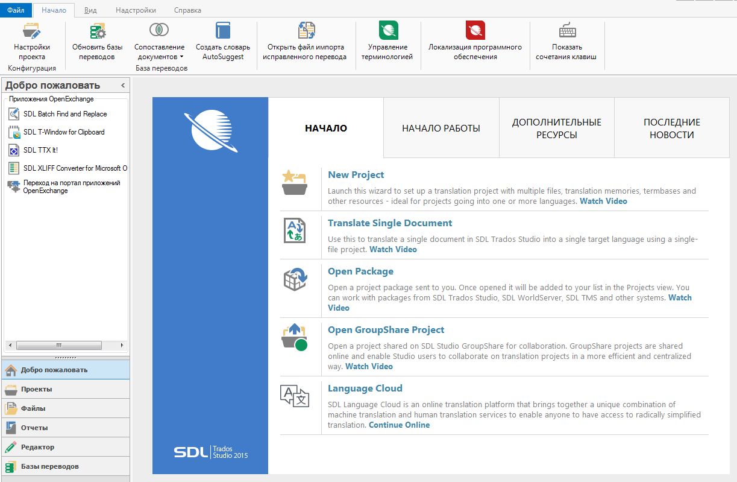Click the Continue Online link

click(400, 425)
